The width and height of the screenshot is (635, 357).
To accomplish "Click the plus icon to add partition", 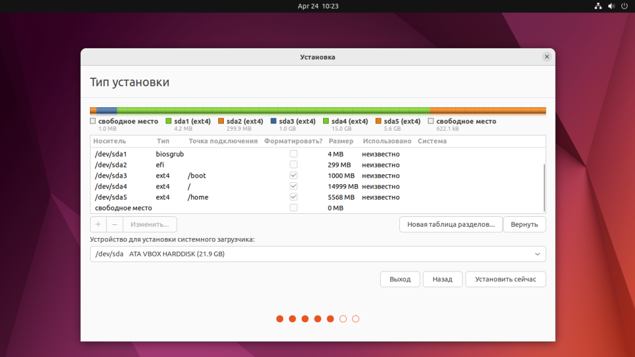I will pyautogui.click(x=98, y=224).
